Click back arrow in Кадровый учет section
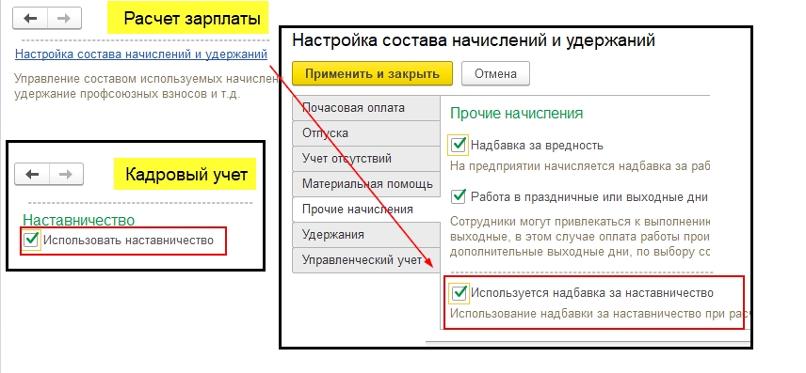The image size is (806, 373). coord(32,175)
